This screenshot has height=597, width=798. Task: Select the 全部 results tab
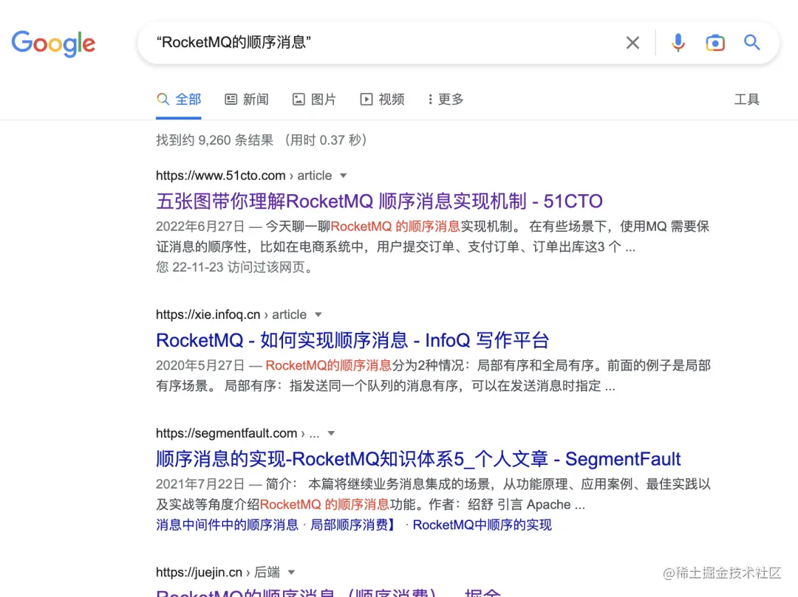click(x=179, y=99)
